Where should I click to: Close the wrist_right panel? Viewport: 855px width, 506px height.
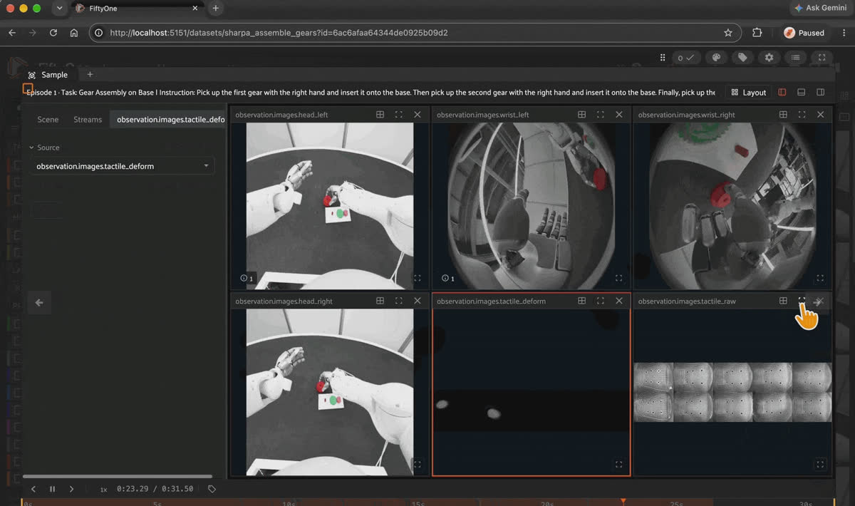coord(821,115)
